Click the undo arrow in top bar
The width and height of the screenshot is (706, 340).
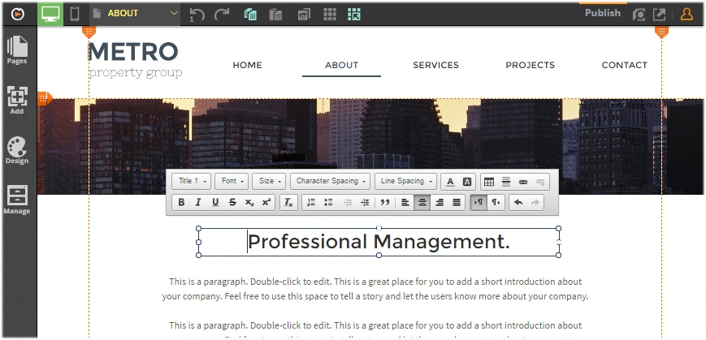click(197, 14)
